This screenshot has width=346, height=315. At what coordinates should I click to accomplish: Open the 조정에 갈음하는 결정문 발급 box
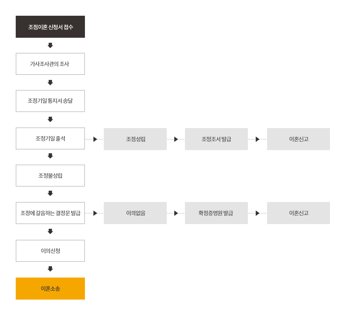click(x=50, y=213)
